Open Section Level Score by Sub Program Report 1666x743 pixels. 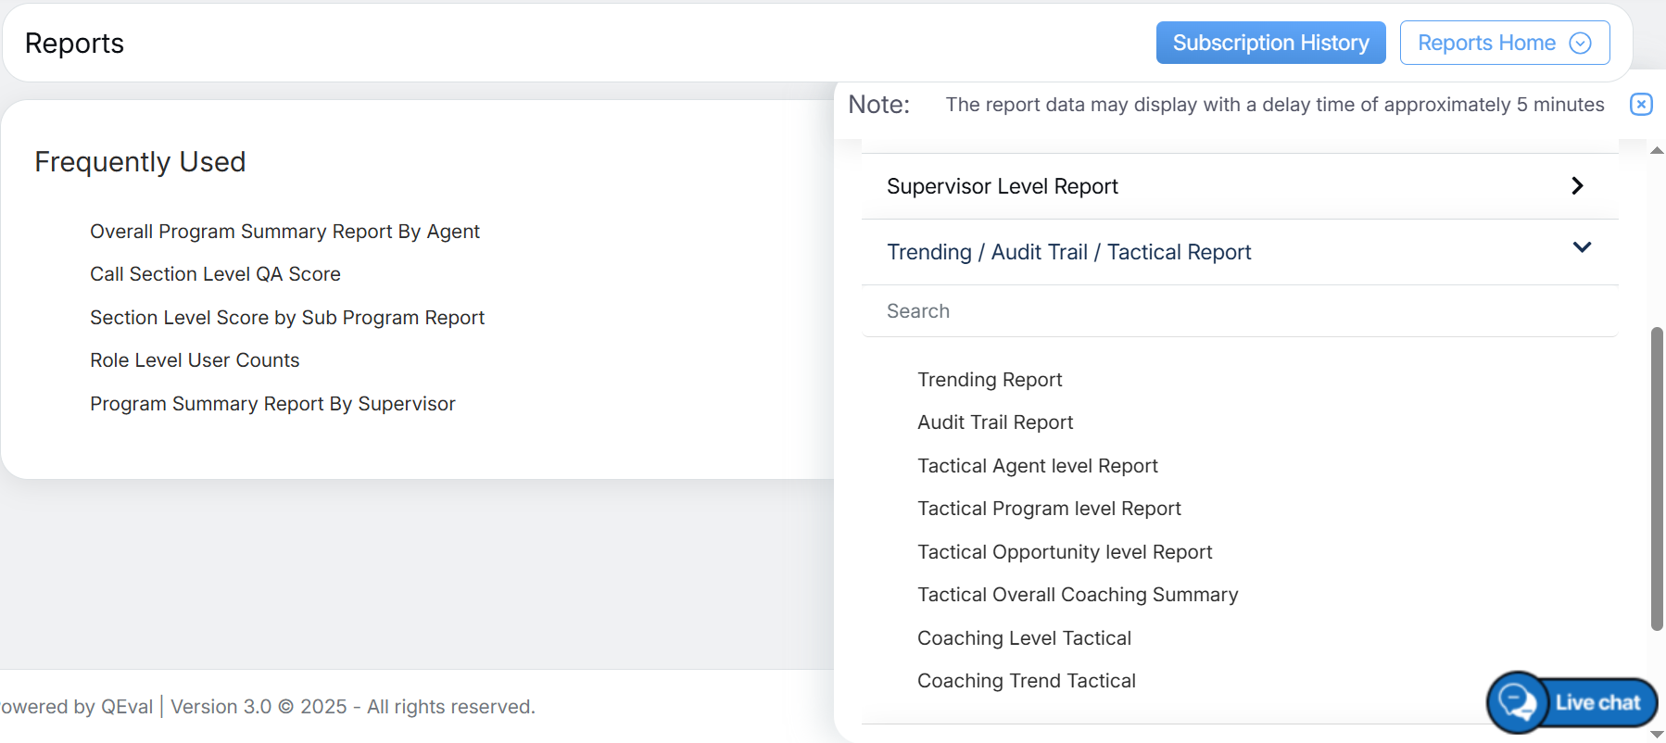point(287,318)
